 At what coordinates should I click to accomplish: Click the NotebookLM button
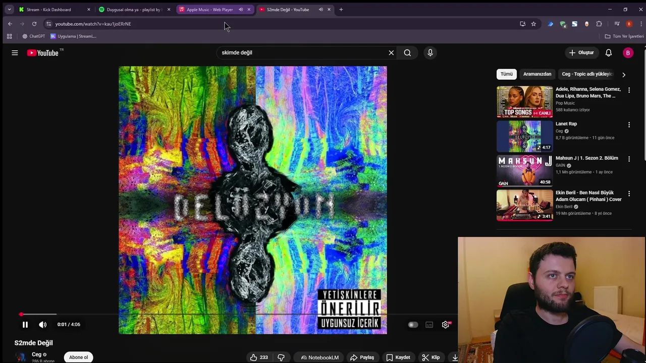click(319, 357)
